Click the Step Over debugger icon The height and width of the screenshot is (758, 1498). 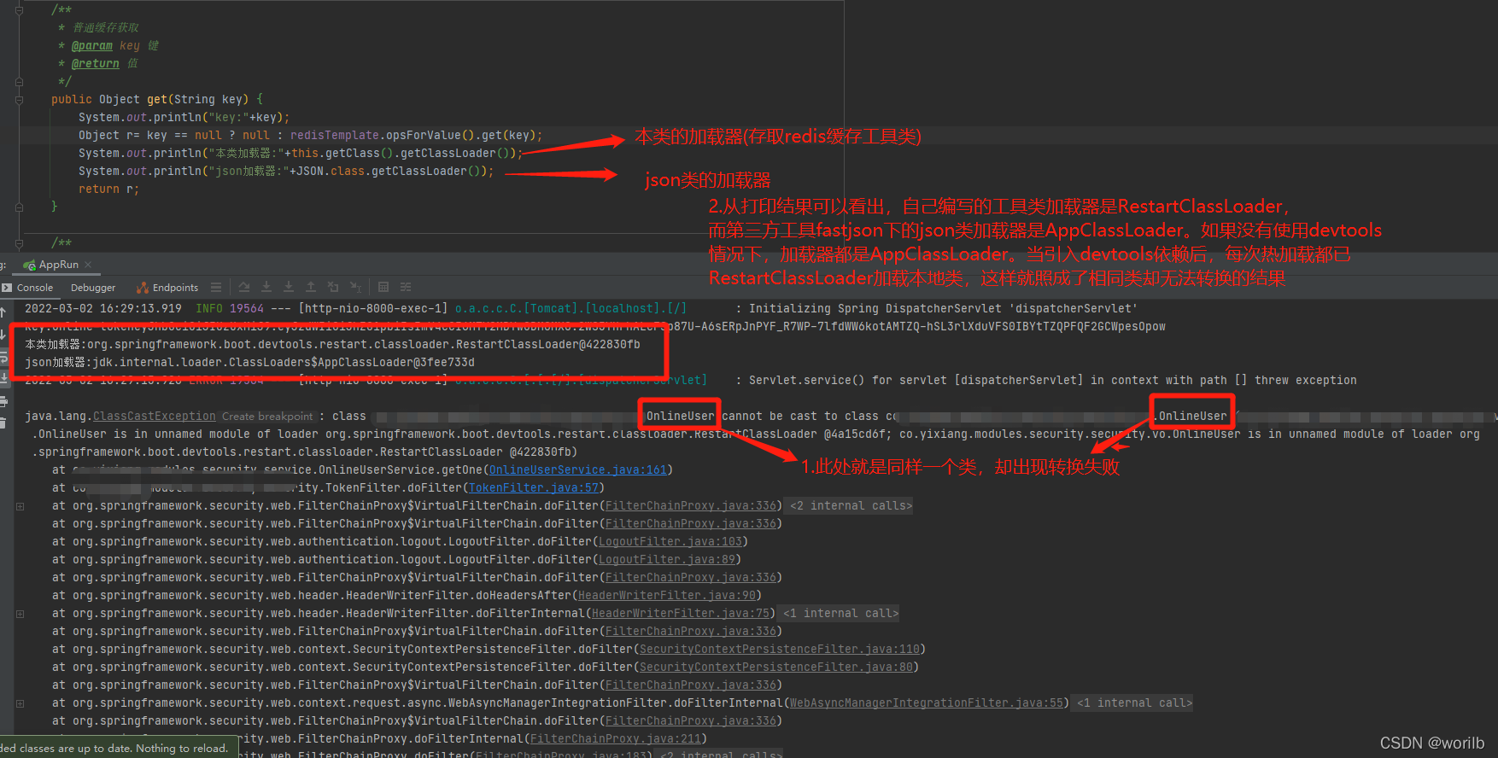244,288
